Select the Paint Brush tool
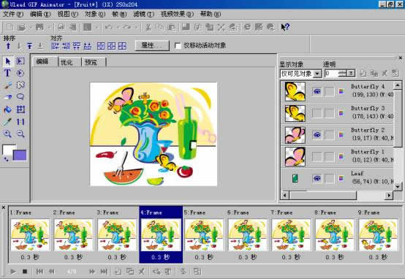405x279 pixels. coord(8,85)
